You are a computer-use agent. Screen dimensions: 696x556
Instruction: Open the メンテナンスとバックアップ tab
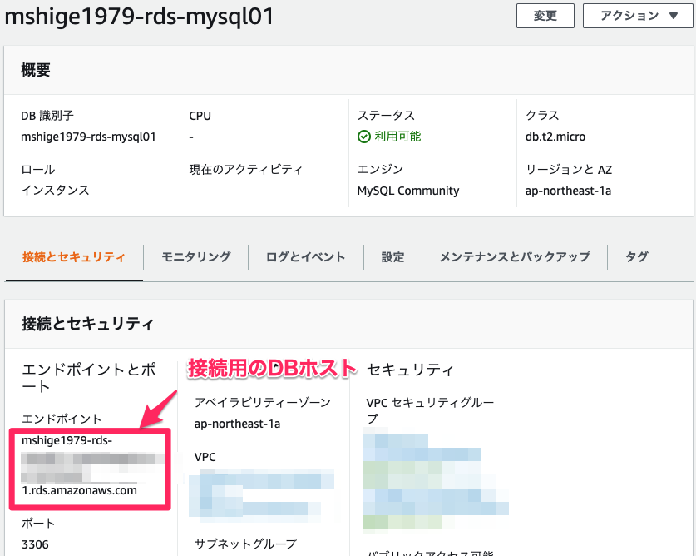tap(516, 257)
